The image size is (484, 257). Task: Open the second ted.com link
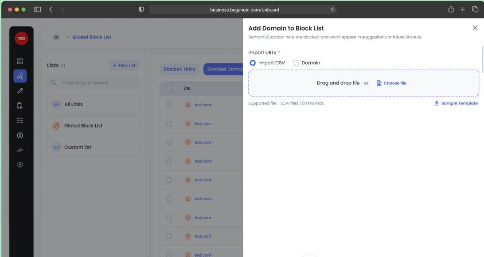(203, 124)
